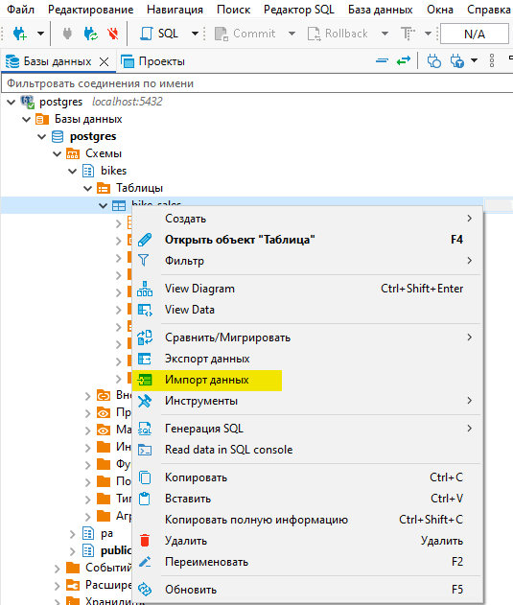
Task: Click the Reconnect icon in toolbar
Action: [91, 34]
